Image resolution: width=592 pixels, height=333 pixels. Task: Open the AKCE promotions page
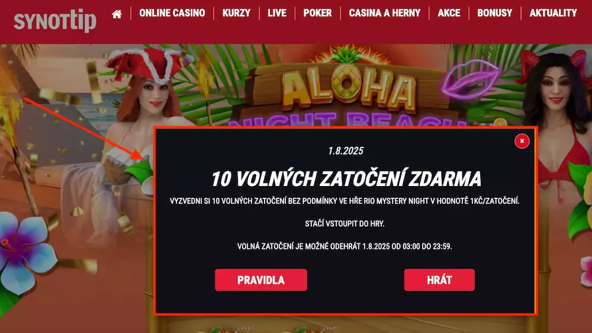click(449, 13)
